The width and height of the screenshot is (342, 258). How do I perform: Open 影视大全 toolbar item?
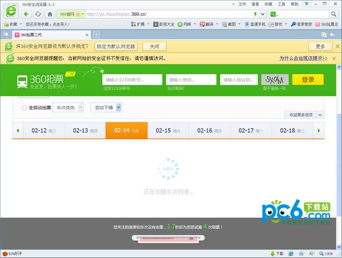(164, 24)
